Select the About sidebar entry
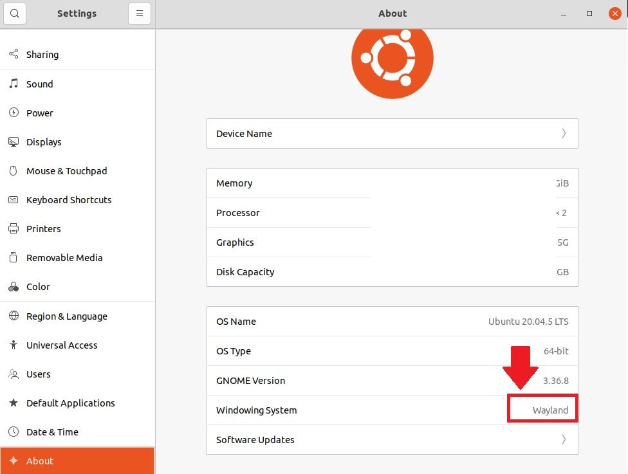The image size is (628, 474). (x=77, y=460)
